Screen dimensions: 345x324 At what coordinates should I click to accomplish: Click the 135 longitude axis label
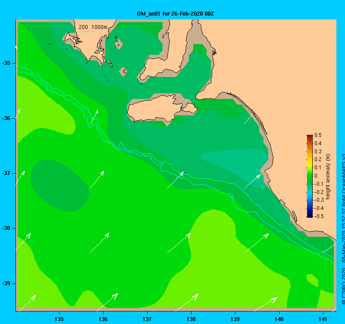tap(59, 319)
